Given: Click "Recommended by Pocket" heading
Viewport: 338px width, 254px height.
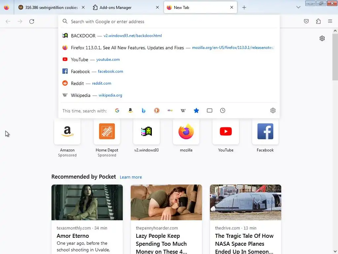Looking at the screenshot, I should point(84,177).
